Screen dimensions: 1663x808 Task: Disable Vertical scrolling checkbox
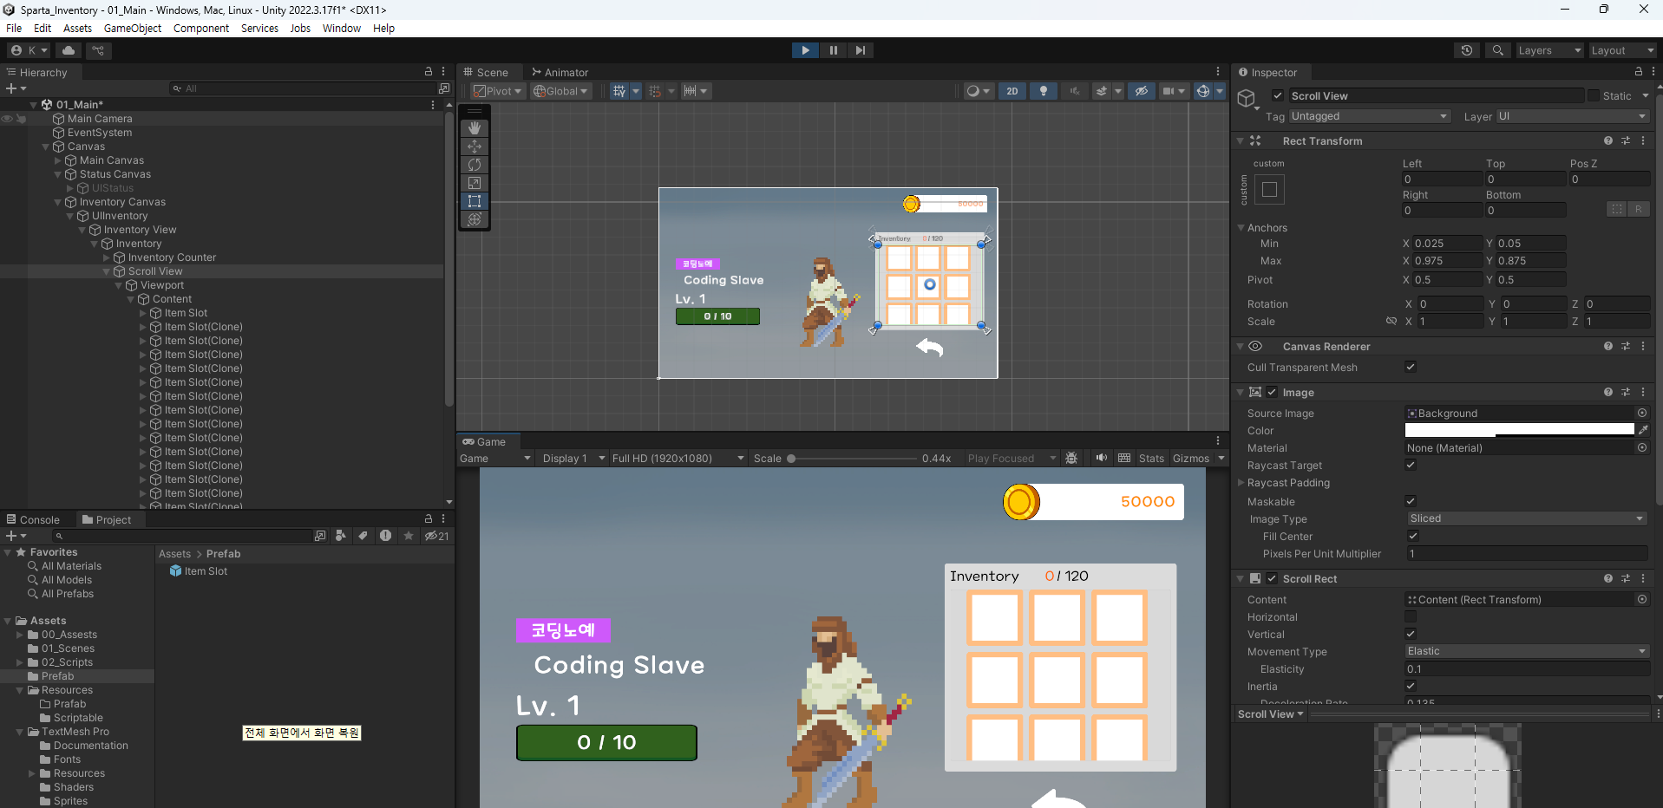(x=1411, y=634)
